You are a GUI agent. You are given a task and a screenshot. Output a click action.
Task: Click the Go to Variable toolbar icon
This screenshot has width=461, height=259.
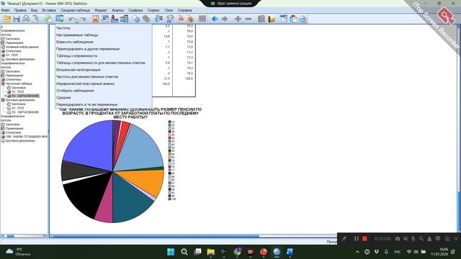(115, 19)
